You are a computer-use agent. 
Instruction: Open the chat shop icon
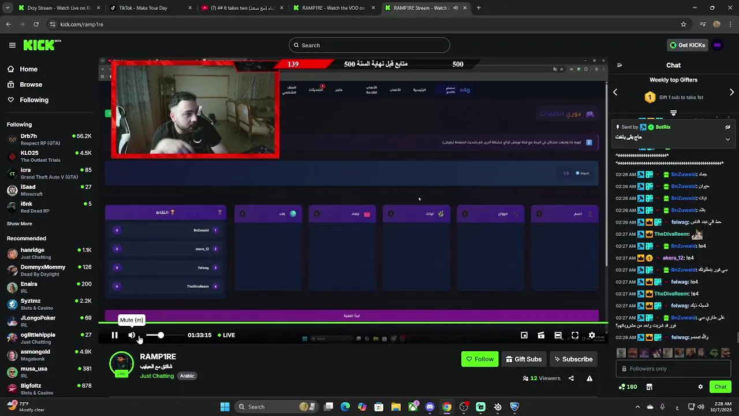pyautogui.click(x=649, y=387)
